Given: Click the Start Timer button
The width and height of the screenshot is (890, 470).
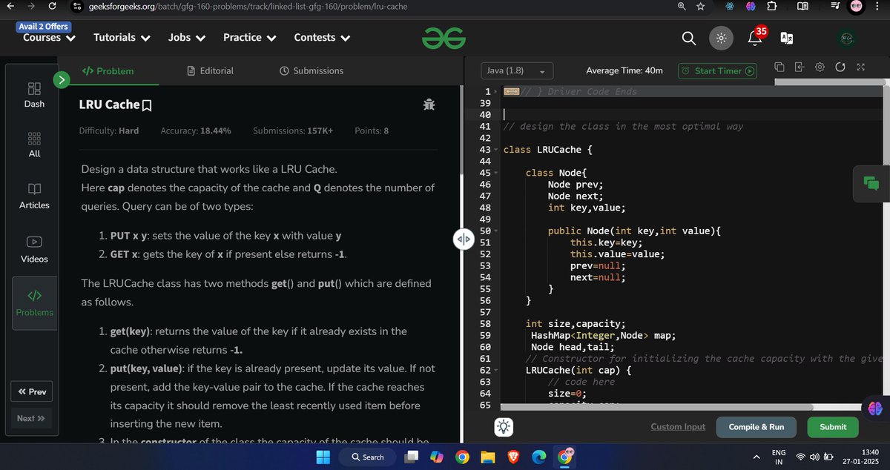Looking at the screenshot, I should 718,71.
